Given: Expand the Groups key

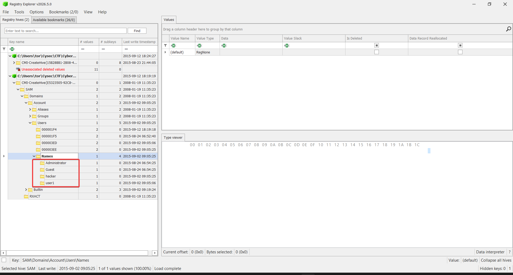Looking at the screenshot, I should coord(30,116).
